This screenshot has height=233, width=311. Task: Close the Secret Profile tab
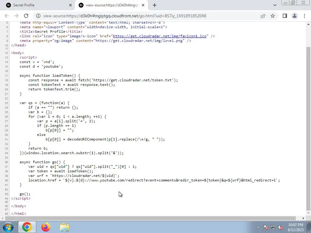pos(70,5)
